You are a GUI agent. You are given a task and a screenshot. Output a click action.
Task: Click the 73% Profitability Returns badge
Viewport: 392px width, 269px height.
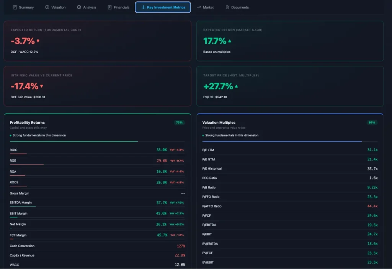(x=179, y=123)
